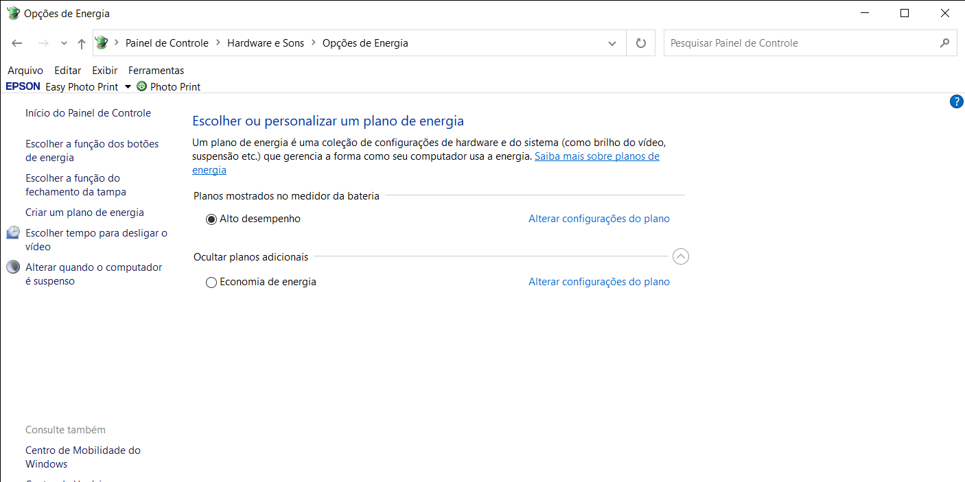Select the Alto desempenho radio button
This screenshot has width=965, height=482.
click(x=211, y=219)
